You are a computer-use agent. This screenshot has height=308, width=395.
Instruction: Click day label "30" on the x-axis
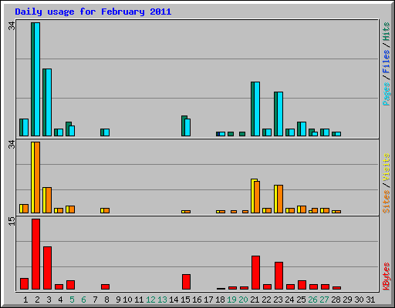pyautogui.click(x=359, y=300)
